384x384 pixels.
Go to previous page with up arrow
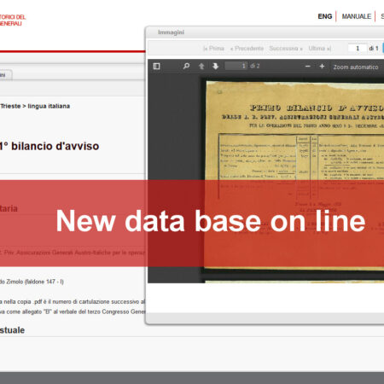[201, 67]
